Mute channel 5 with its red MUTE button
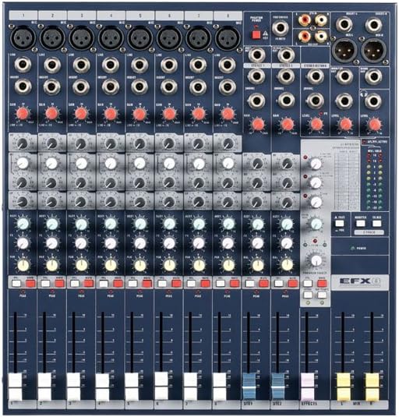 pos(147,284)
